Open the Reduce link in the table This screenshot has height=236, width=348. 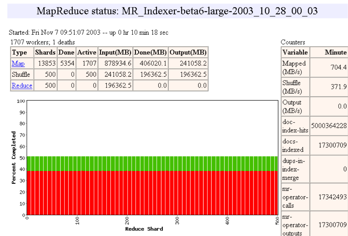[x=22, y=85]
